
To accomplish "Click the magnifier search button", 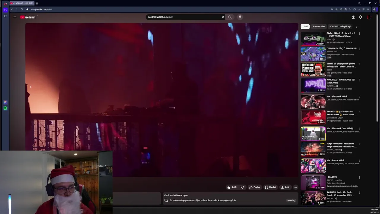I will [x=230, y=17].
